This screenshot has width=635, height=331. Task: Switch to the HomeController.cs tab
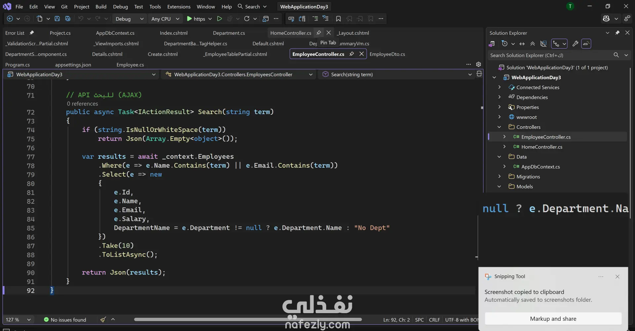[291, 33]
